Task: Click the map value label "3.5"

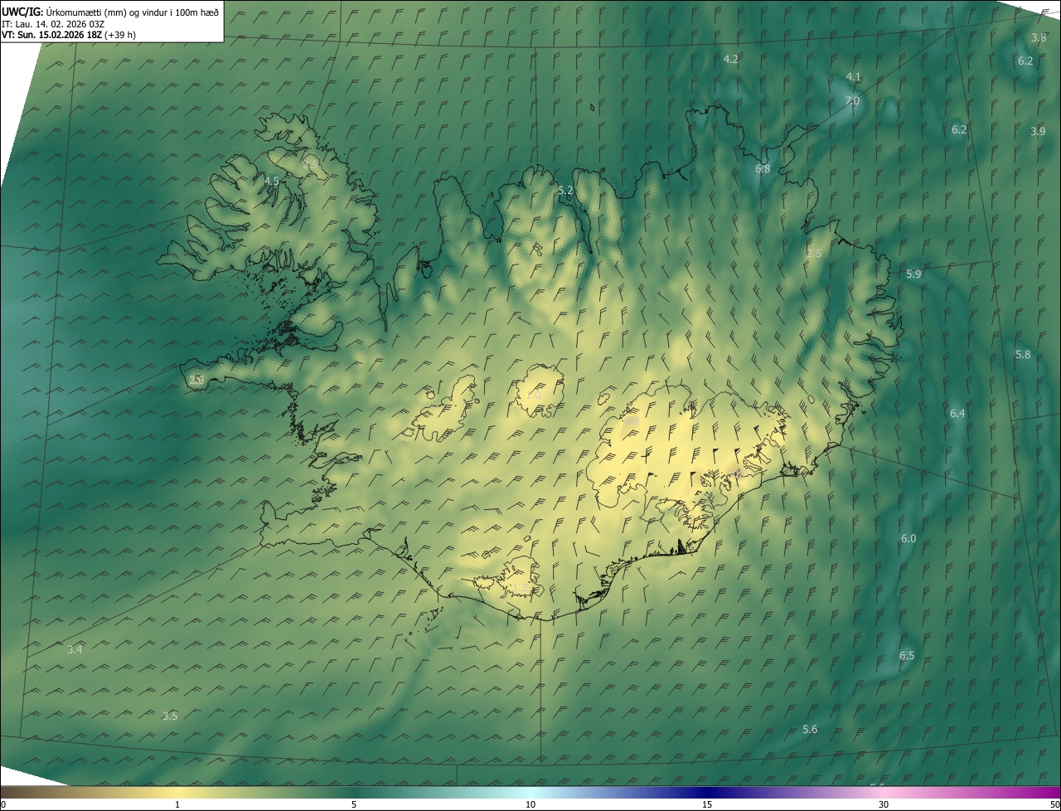Action: pyautogui.click(x=170, y=716)
